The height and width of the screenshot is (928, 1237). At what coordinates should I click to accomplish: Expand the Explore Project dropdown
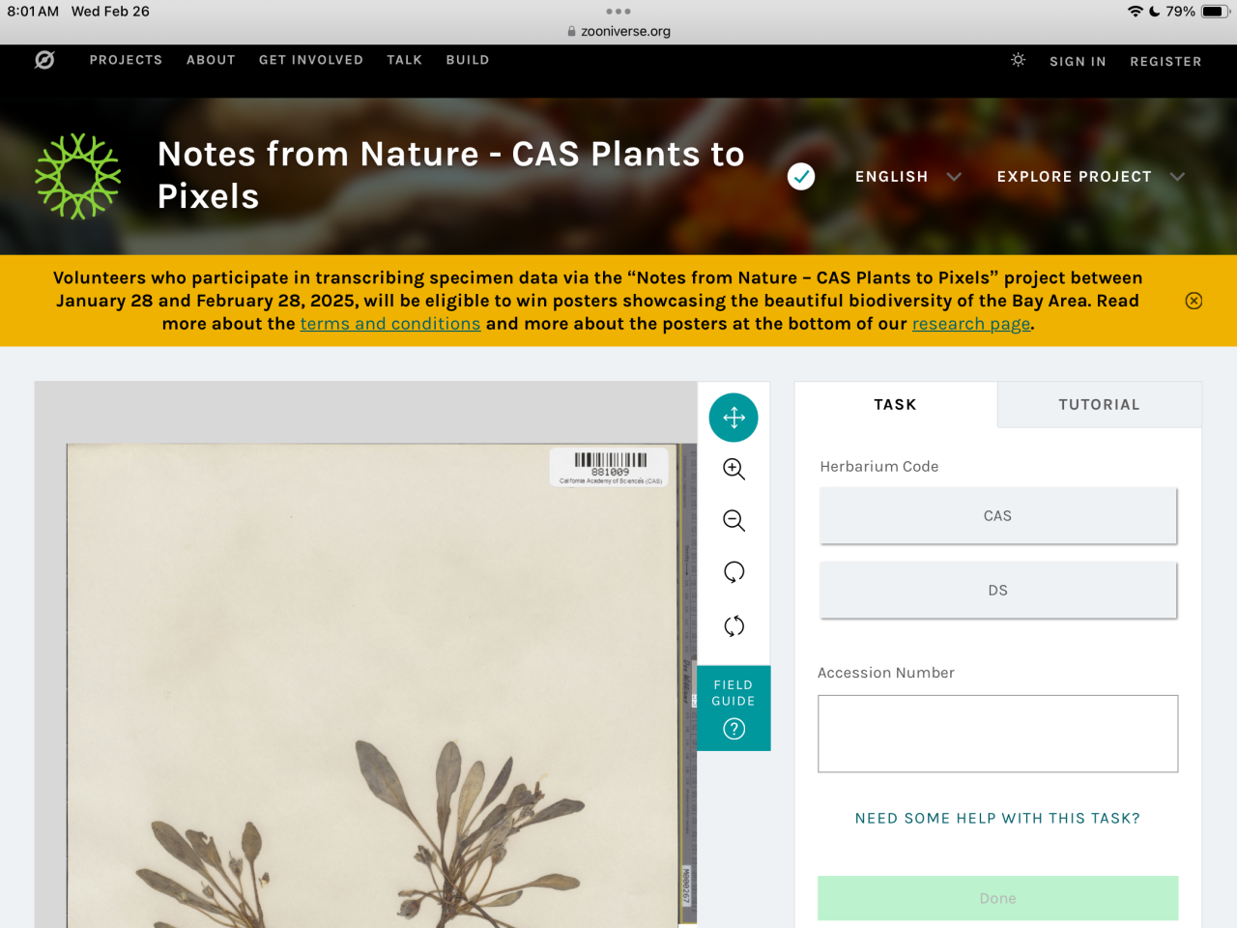click(1090, 177)
